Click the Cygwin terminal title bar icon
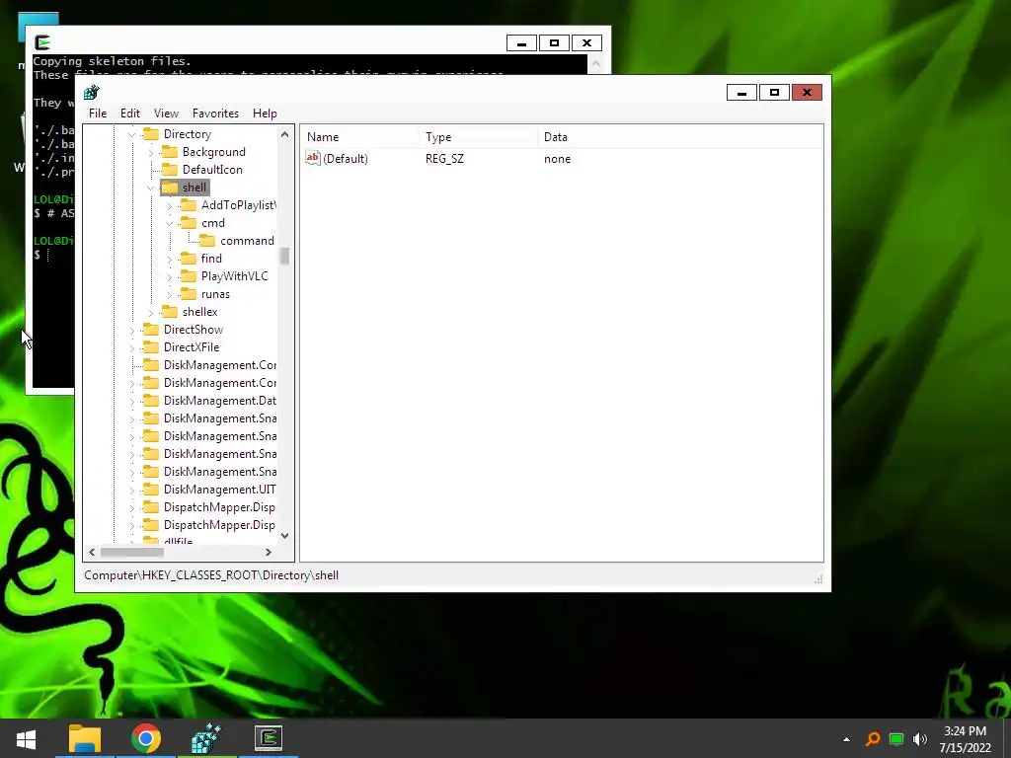 (42, 42)
